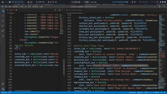The height and width of the screenshot is (94, 167).
Task: Open the File menu
Action: point(6,7)
